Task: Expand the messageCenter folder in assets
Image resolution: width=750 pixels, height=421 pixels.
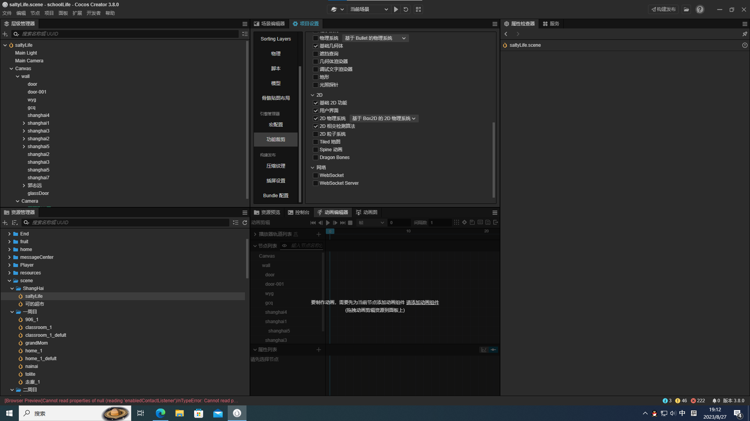Action: 9,257
